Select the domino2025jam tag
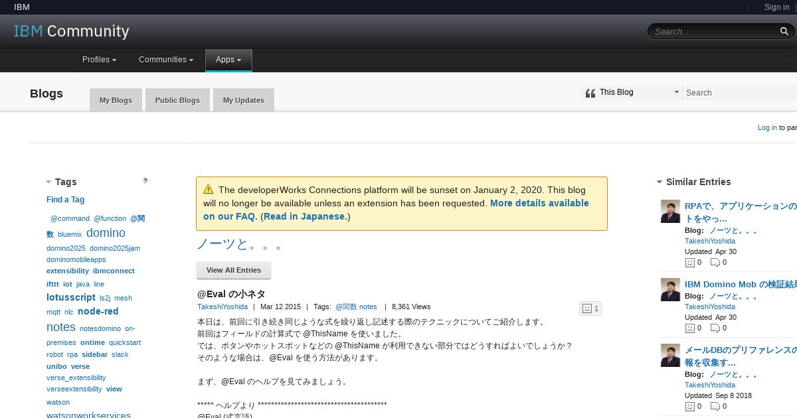Image resolution: width=797 pixels, height=418 pixels. (115, 248)
